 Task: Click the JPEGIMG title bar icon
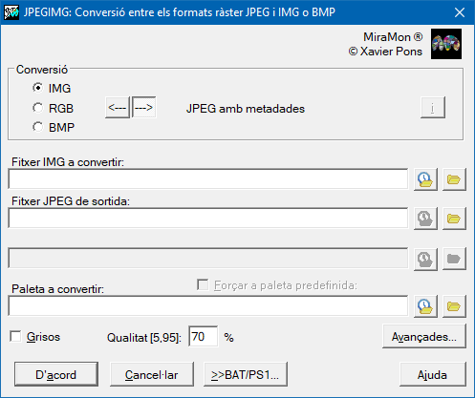(x=11, y=12)
